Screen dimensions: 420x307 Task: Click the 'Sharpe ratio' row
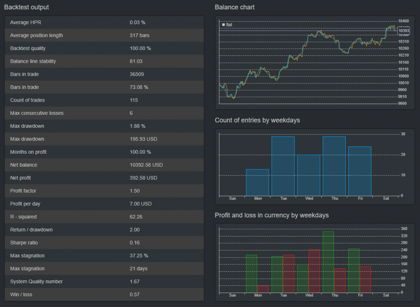click(104, 243)
